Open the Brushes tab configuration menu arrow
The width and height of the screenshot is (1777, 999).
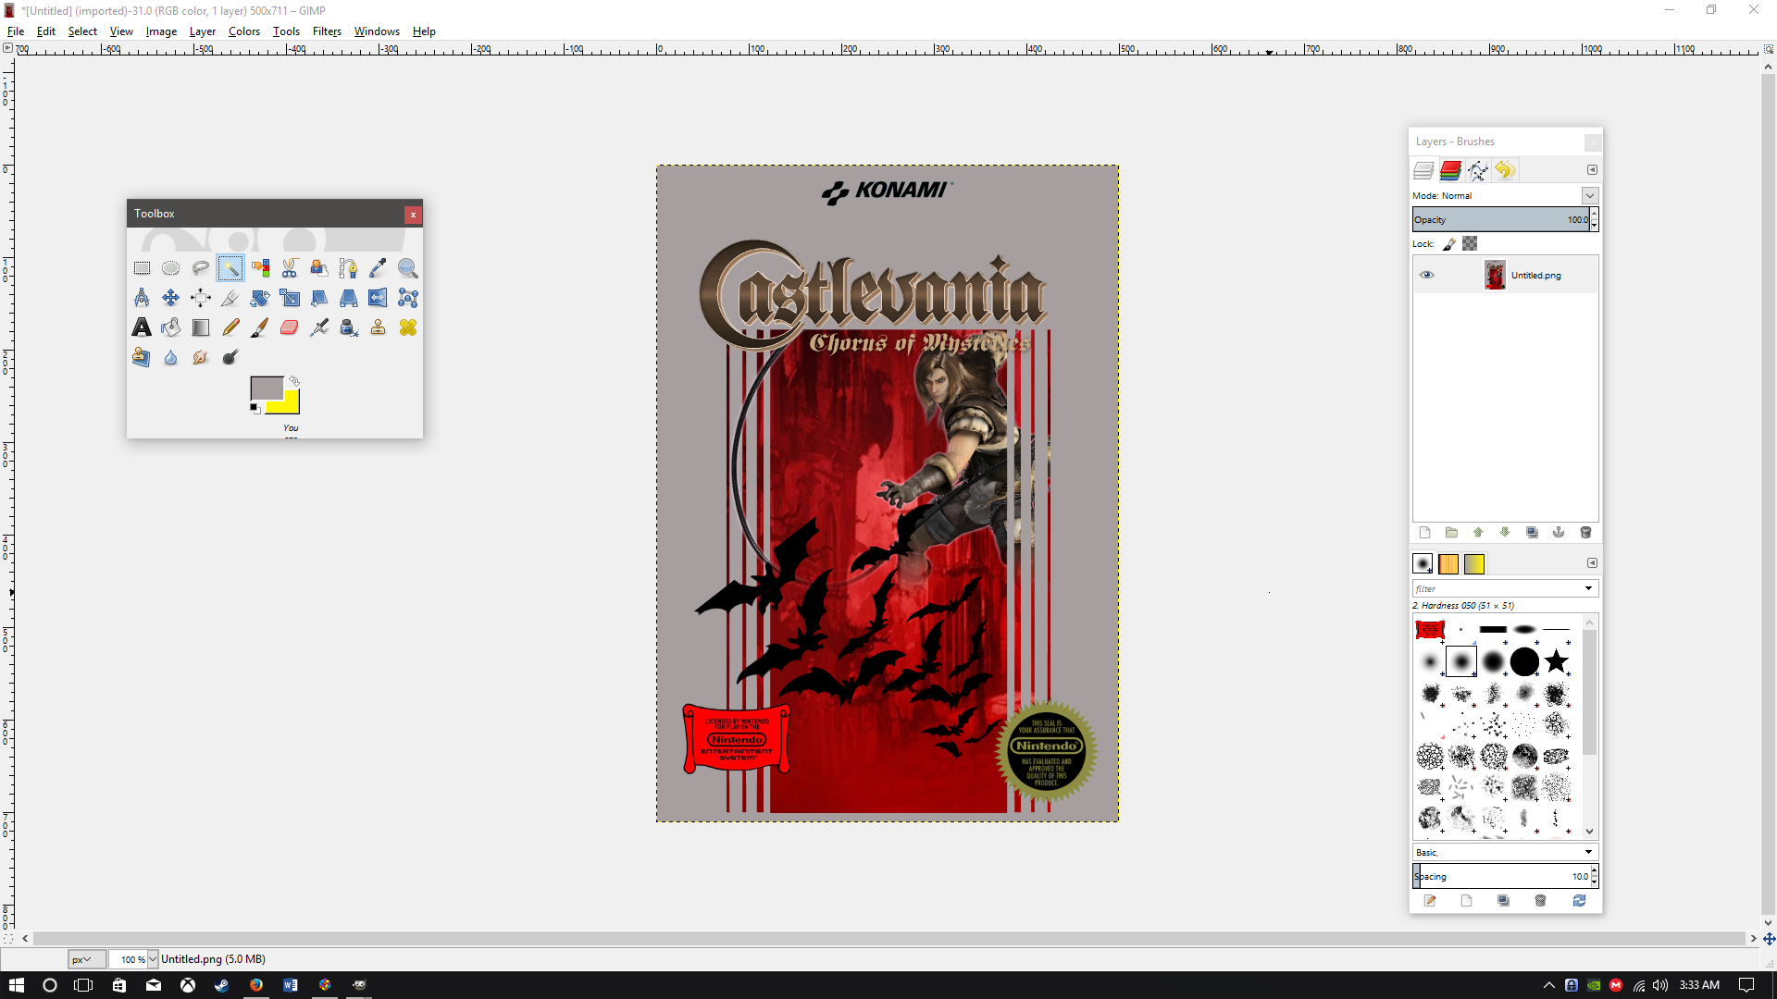coord(1592,563)
